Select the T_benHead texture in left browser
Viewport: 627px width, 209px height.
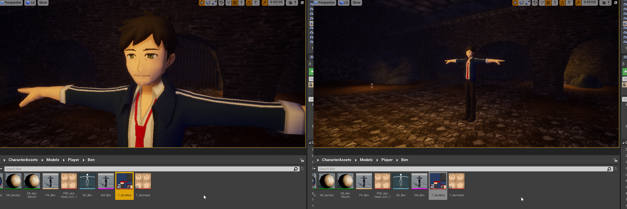click(x=143, y=185)
